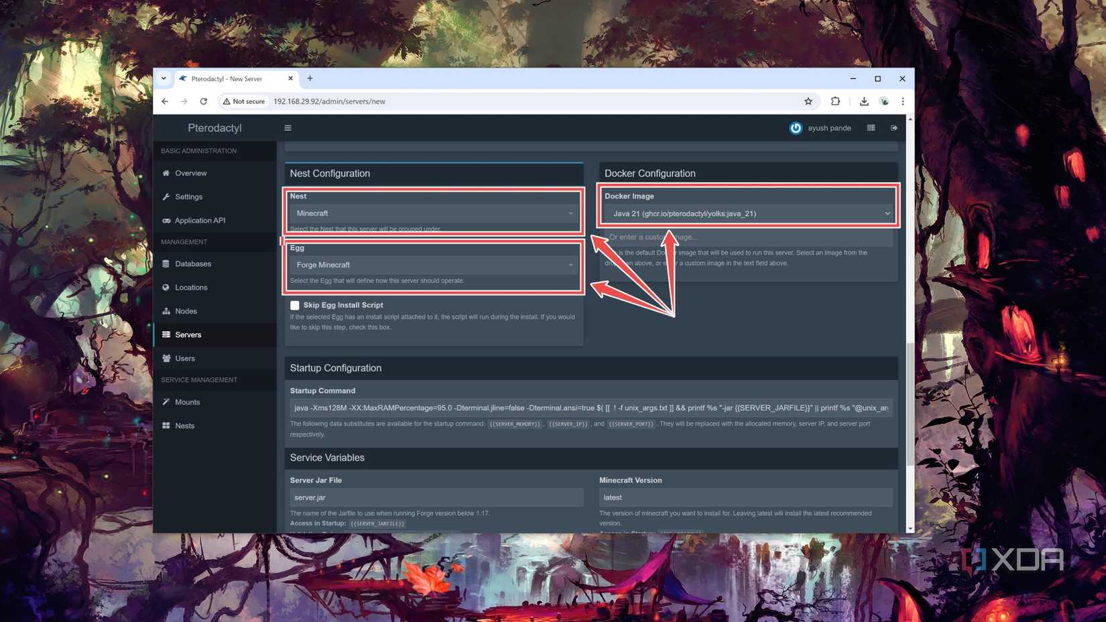Click the Docker Configuration heading
Image resolution: width=1106 pixels, height=622 pixels.
[650, 174]
